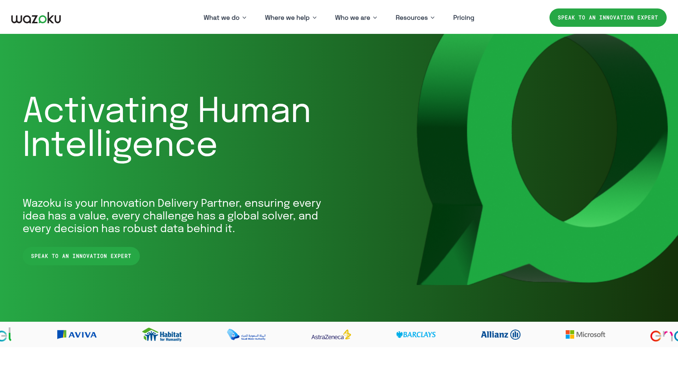The width and height of the screenshot is (678, 381).
Task: Click Speak to an Innovation Expert hero button
Action: pyautogui.click(x=81, y=256)
